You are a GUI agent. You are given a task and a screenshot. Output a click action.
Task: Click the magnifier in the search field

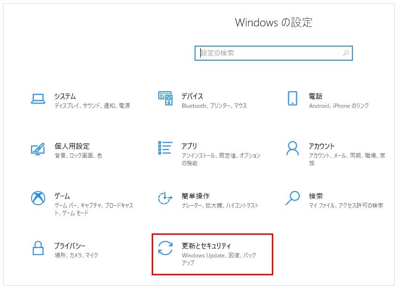click(346, 53)
